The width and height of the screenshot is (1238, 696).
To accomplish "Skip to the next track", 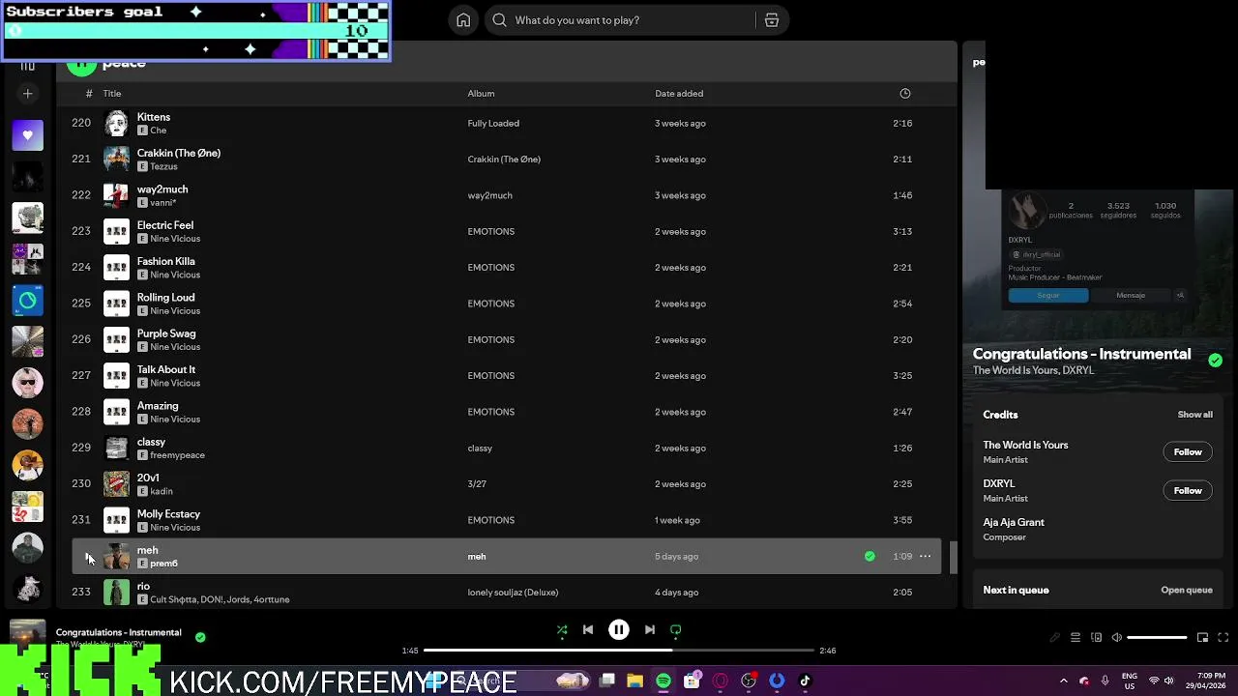I will [650, 630].
